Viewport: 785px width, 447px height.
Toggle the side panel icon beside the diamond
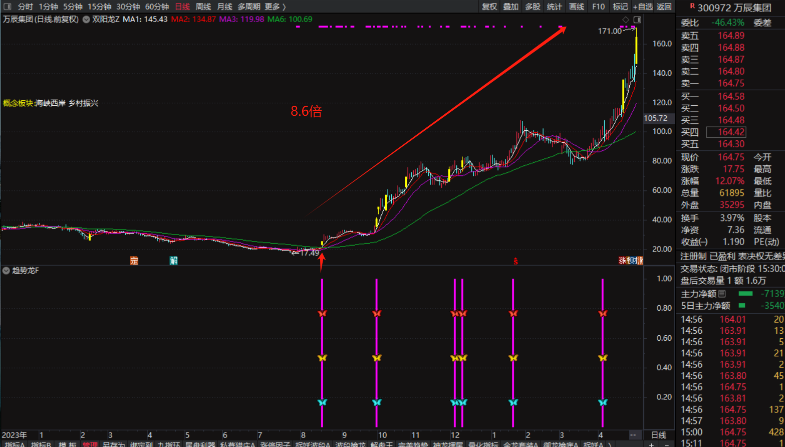tap(637, 20)
